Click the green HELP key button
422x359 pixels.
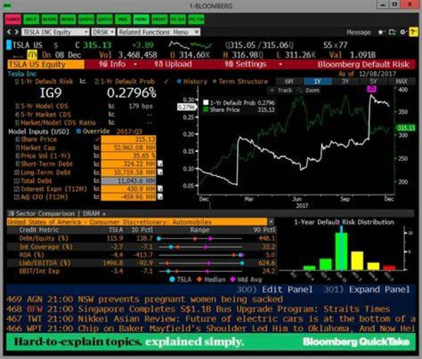point(31,19)
